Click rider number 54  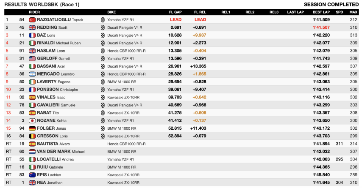coord(22,20)
